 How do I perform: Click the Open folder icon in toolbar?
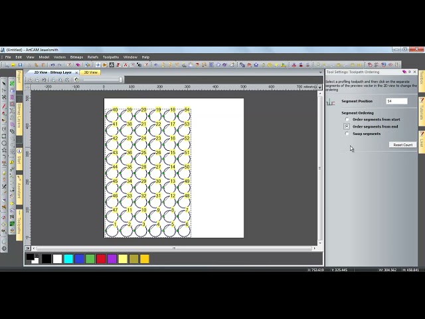point(13,65)
